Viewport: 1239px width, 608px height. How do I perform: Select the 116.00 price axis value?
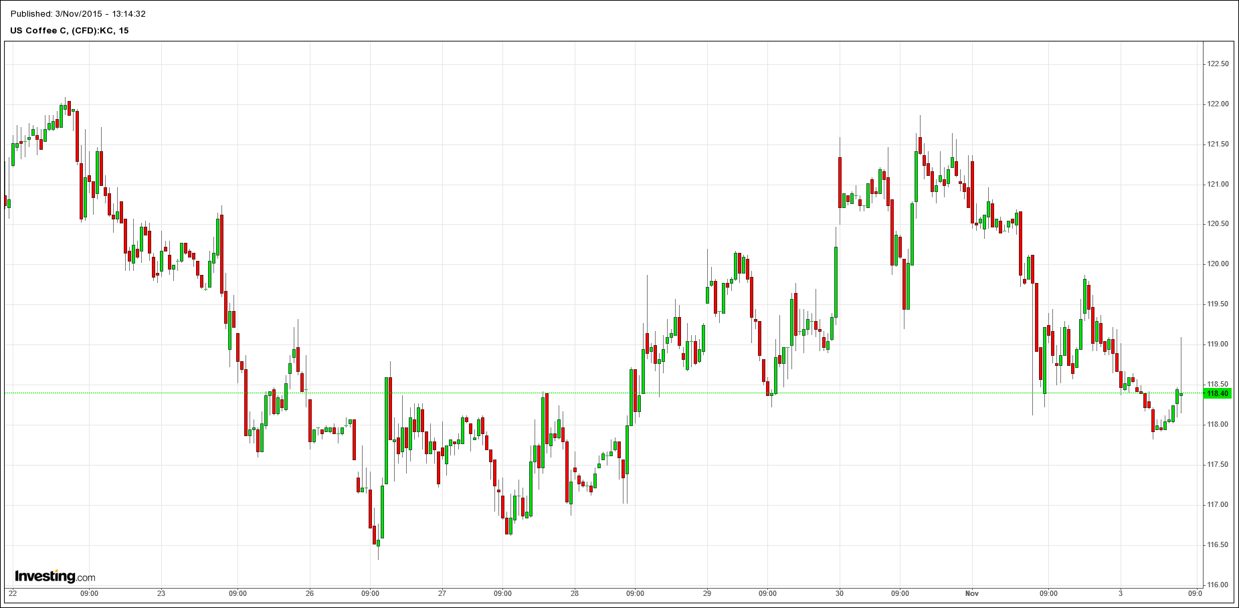click(1217, 585)
